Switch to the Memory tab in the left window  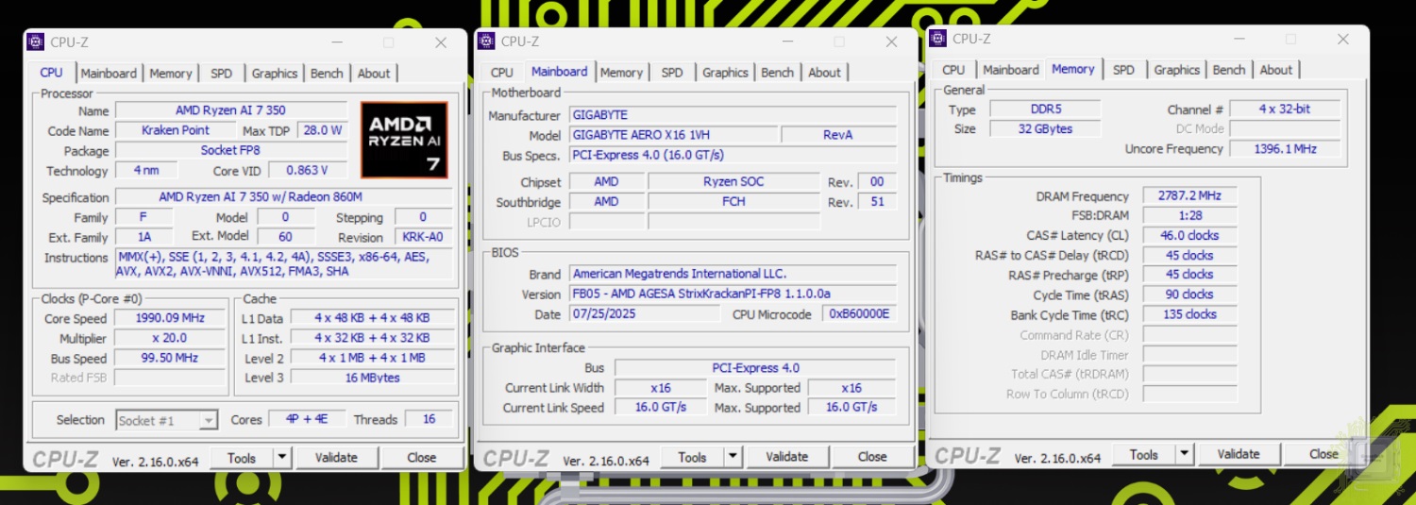coord(171,73)
